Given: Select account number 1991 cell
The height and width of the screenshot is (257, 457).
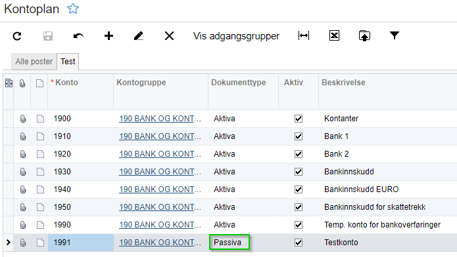Looking at the screenshot, I should pyautogui.click(x=81, y=243).
